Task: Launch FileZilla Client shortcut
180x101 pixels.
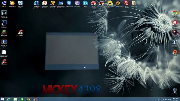Action: click(x=126, y=4)
